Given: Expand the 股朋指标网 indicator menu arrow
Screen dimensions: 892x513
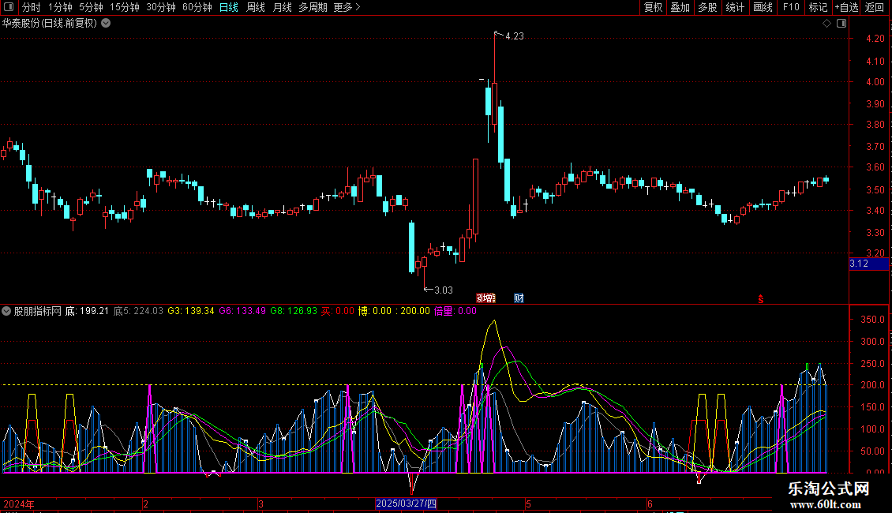Looking at the screenshot, I should click(7, 311).
